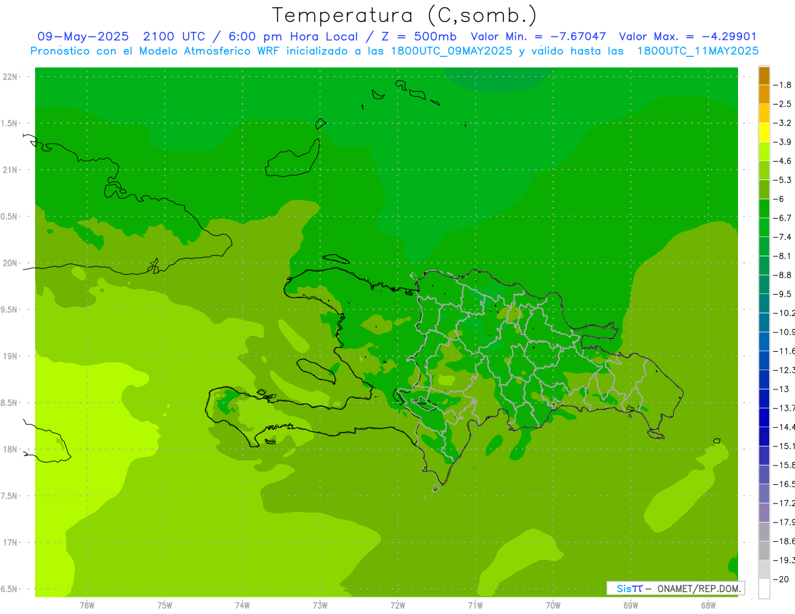Click the '-4.6' colorbar value

point(783,161)
